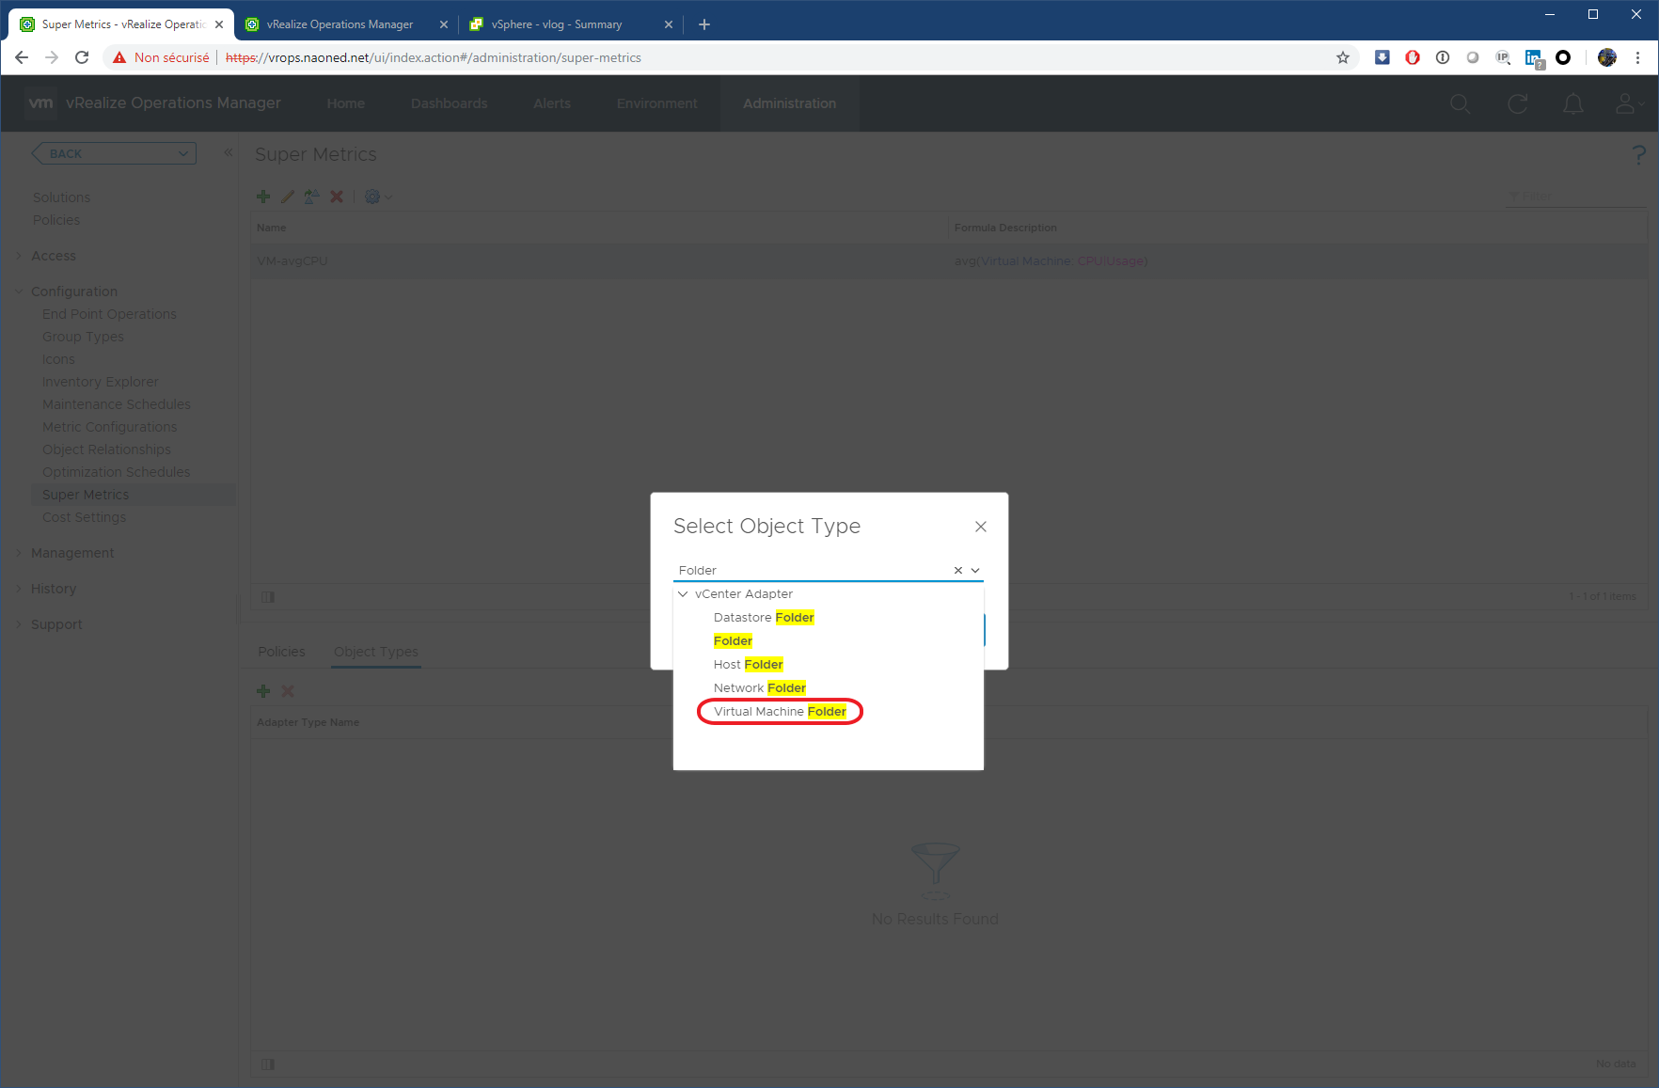Click the edit super metric pencil icon

coord(288,197)
